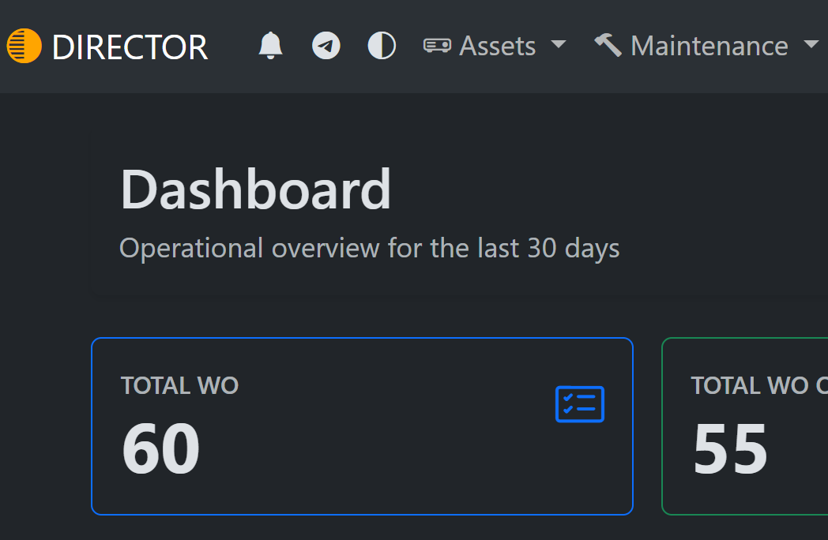
Task: Select the TOTAL WO card label
Action: pos(179,385)
